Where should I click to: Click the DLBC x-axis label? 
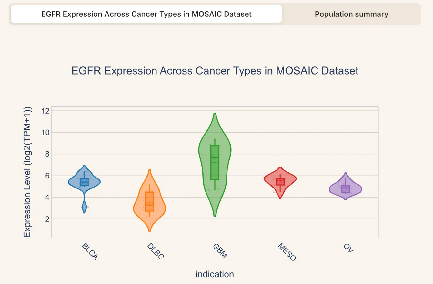[156, 252]
